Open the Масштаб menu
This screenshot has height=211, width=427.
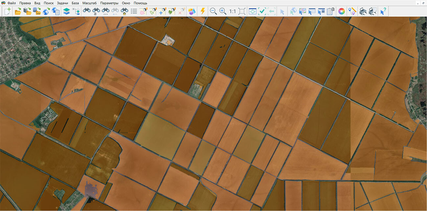[x=89, y=3]
